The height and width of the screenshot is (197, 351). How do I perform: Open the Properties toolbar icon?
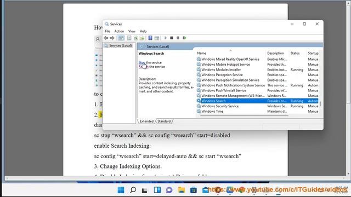click(x=129, y=38)
